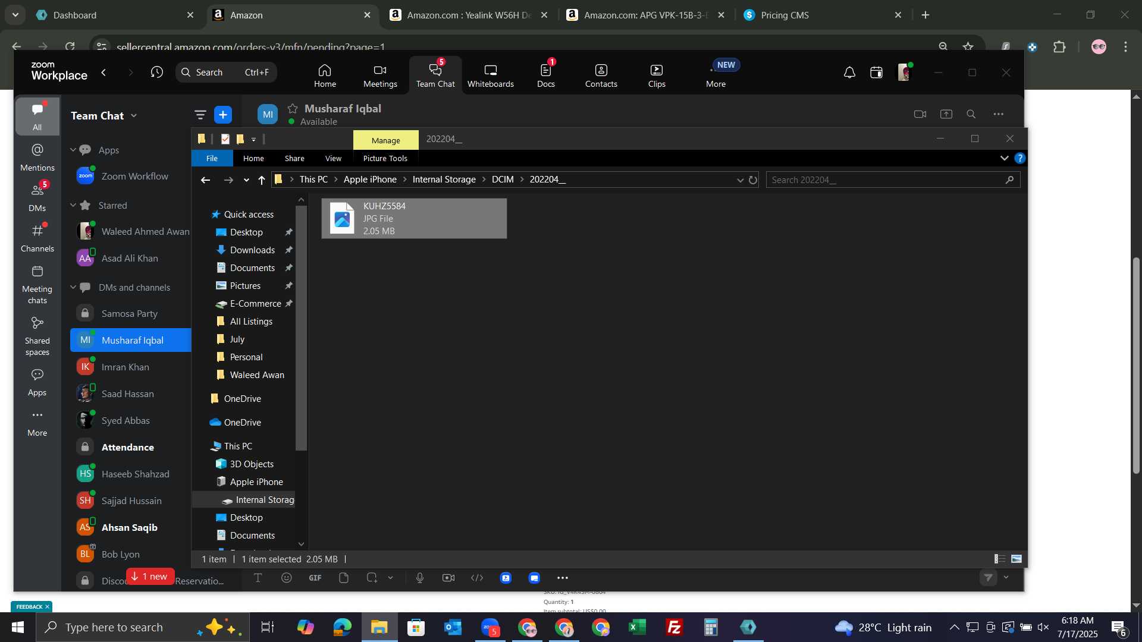Open Zoom Meetings tab
1142x642 pixels.
point(380,75)
